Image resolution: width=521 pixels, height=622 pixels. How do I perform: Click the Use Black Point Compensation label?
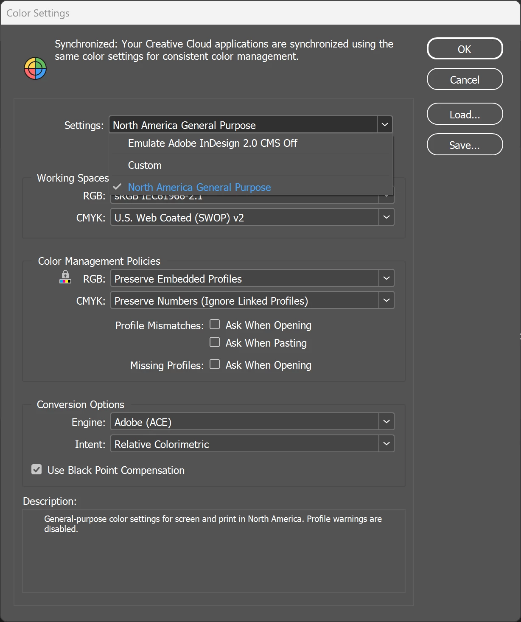pos(116,470)
